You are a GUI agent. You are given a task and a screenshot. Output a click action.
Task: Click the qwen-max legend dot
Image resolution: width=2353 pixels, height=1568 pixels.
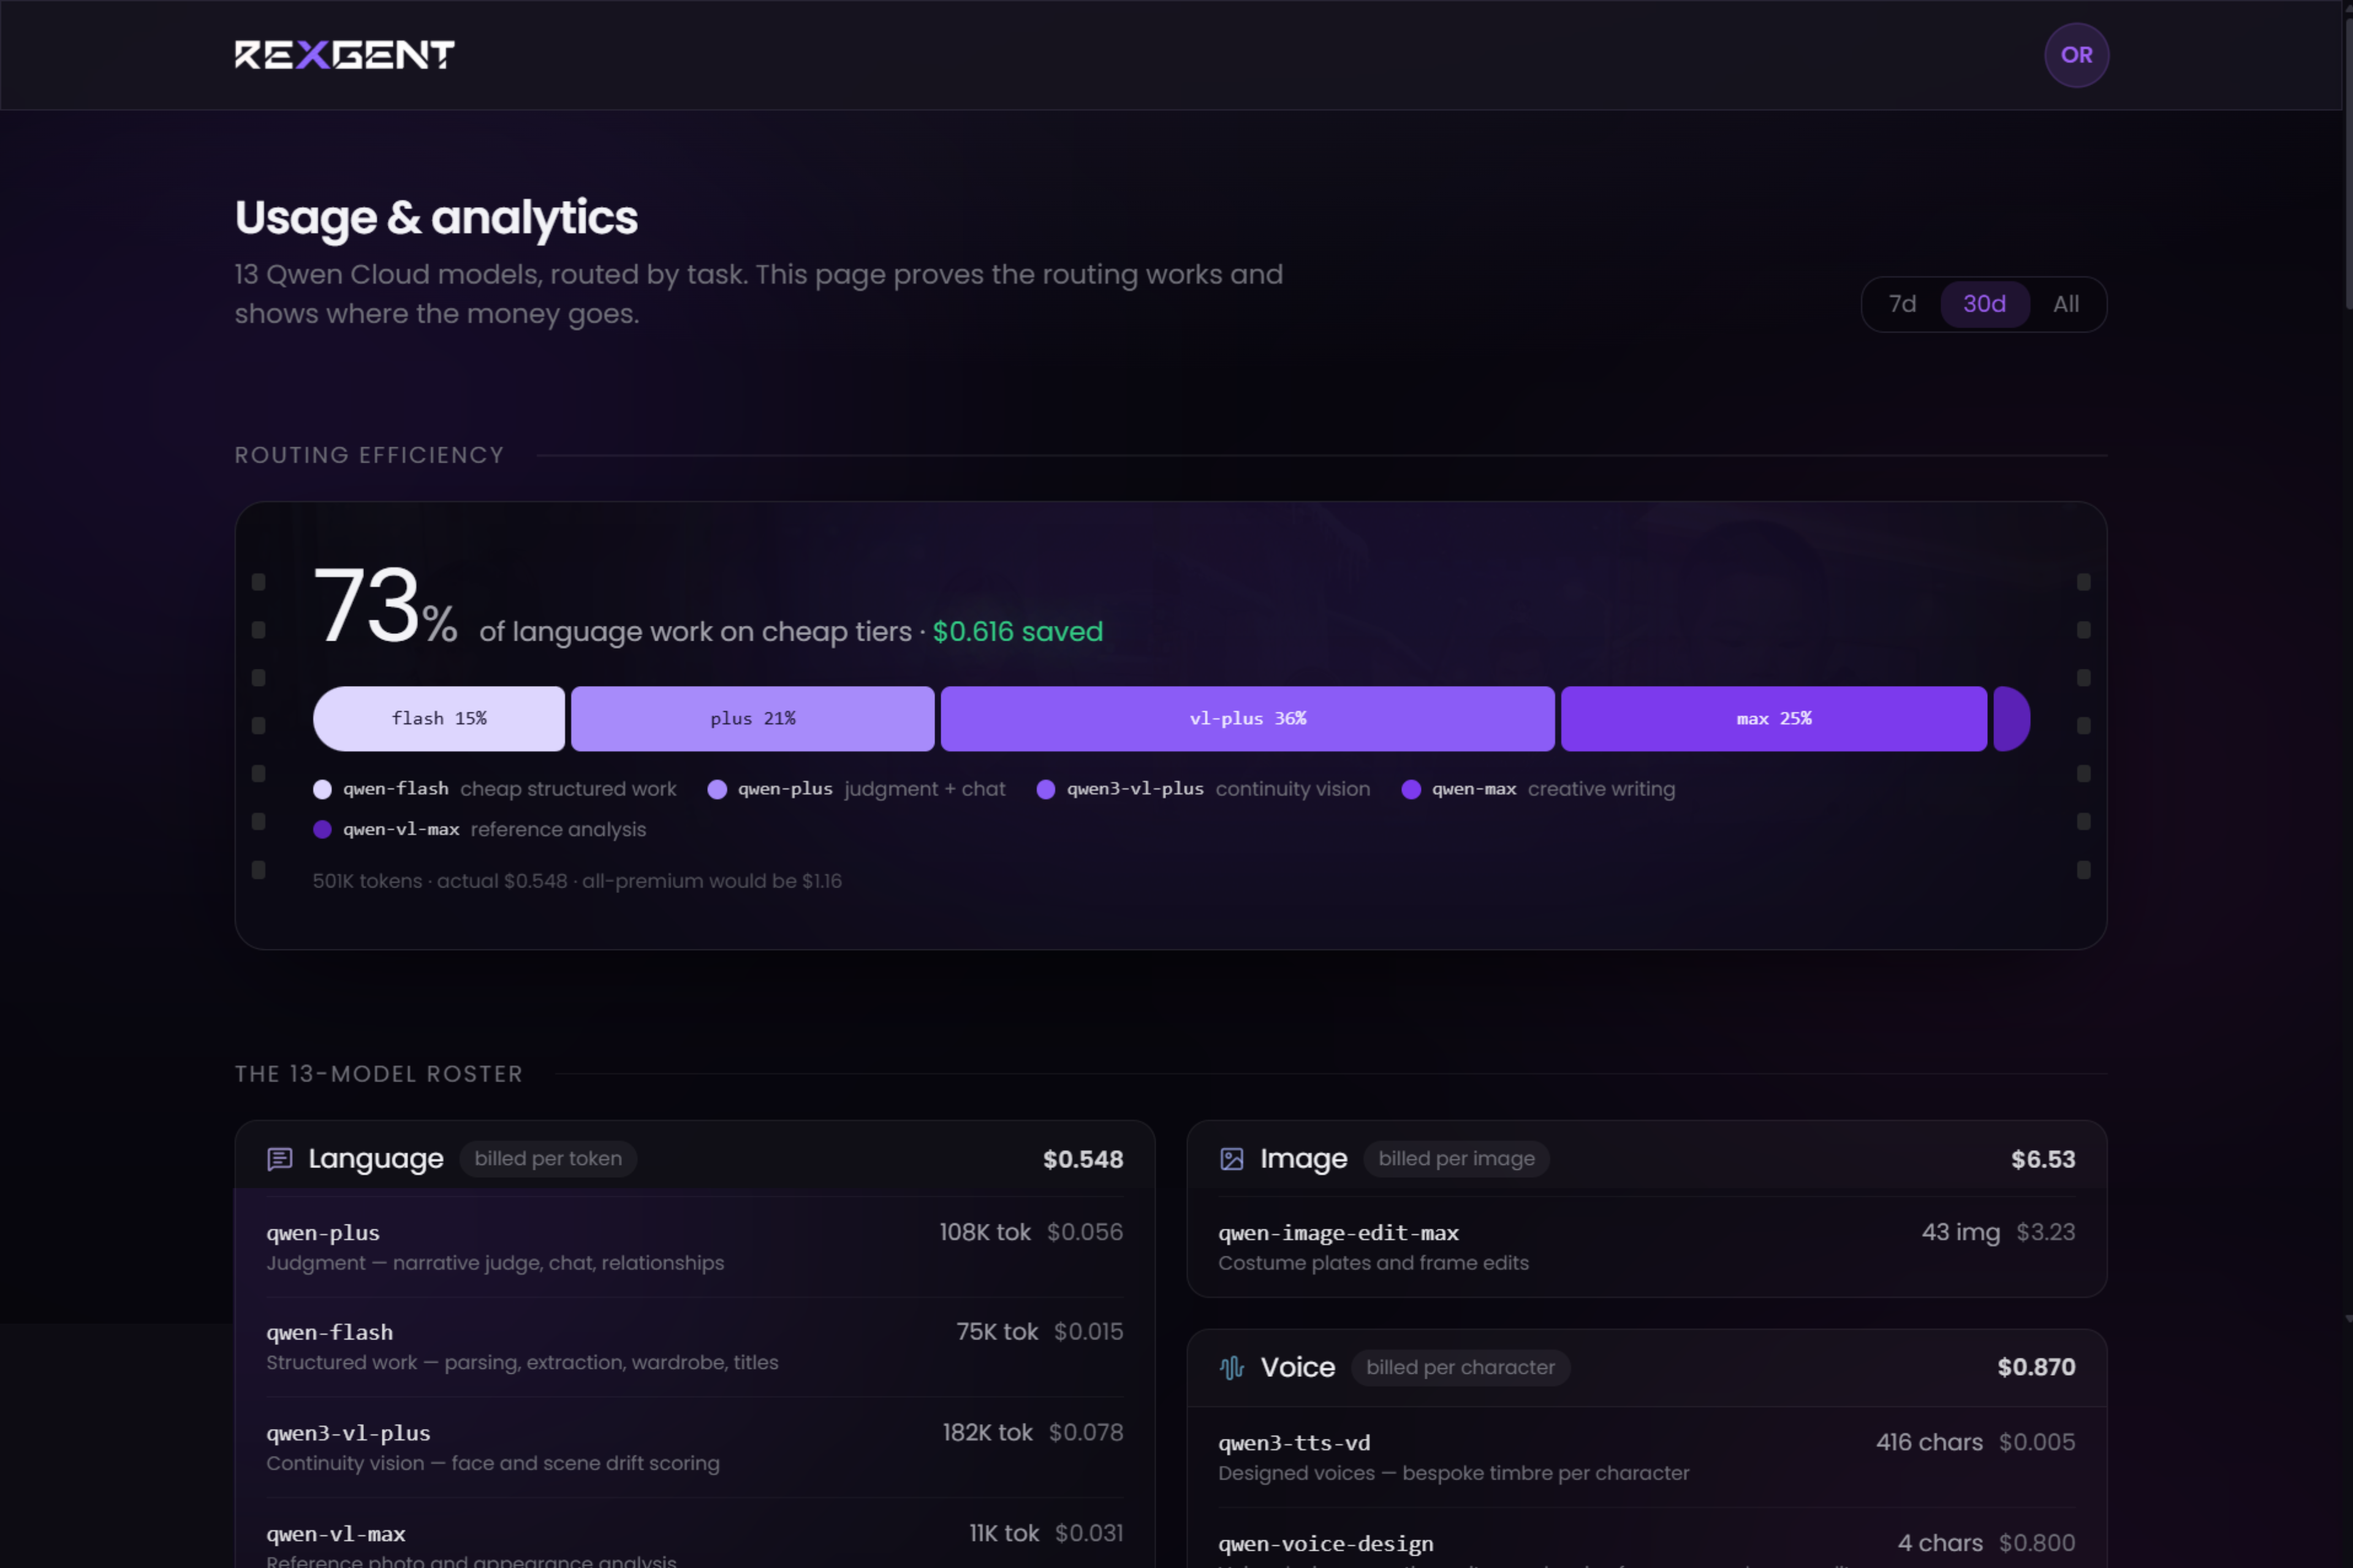[x=1411, y=789]
